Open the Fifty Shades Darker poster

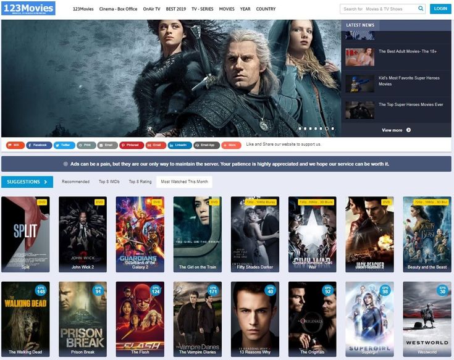click(255, 234)
